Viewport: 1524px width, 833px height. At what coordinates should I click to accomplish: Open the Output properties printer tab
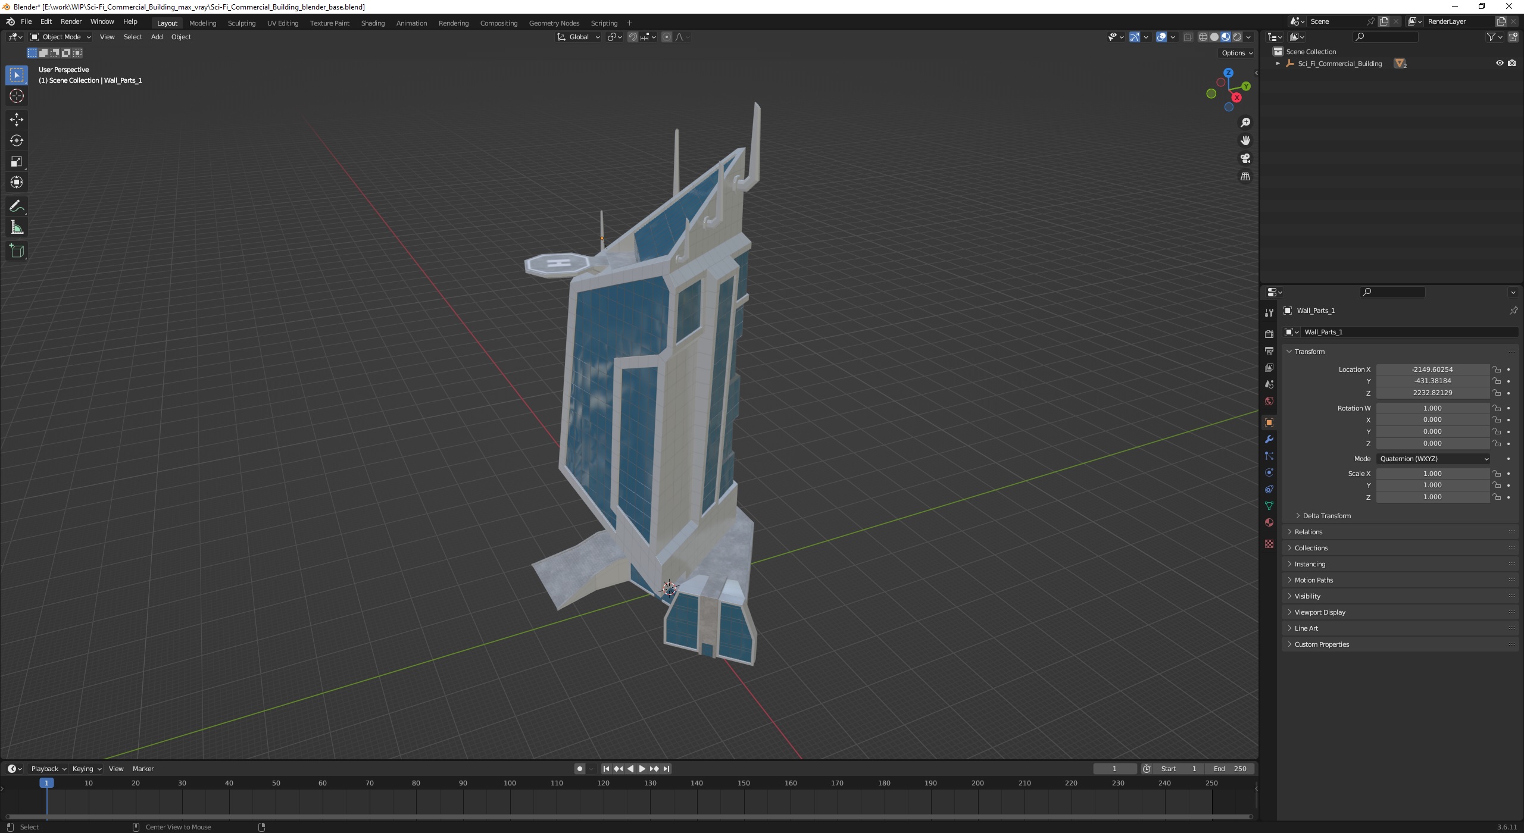[1269, 351]
